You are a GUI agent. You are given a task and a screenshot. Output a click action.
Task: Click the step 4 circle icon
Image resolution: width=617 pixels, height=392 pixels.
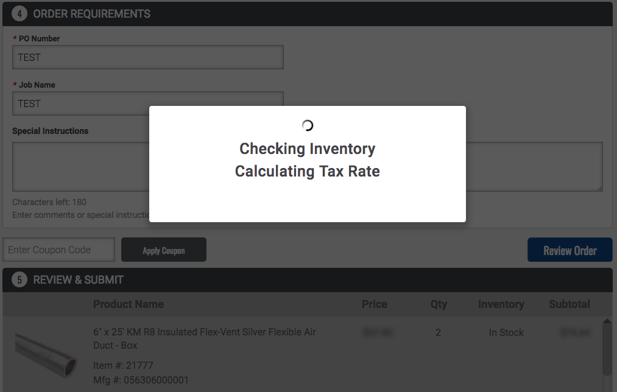[19, 14]
